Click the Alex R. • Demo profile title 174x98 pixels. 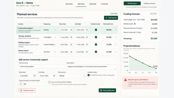point(24,3)
